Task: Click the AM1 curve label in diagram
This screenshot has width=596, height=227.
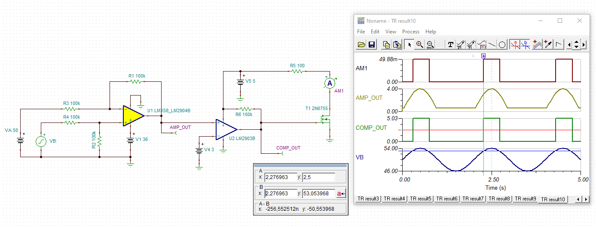Action: pyautogui.click(x=362, y=68)
